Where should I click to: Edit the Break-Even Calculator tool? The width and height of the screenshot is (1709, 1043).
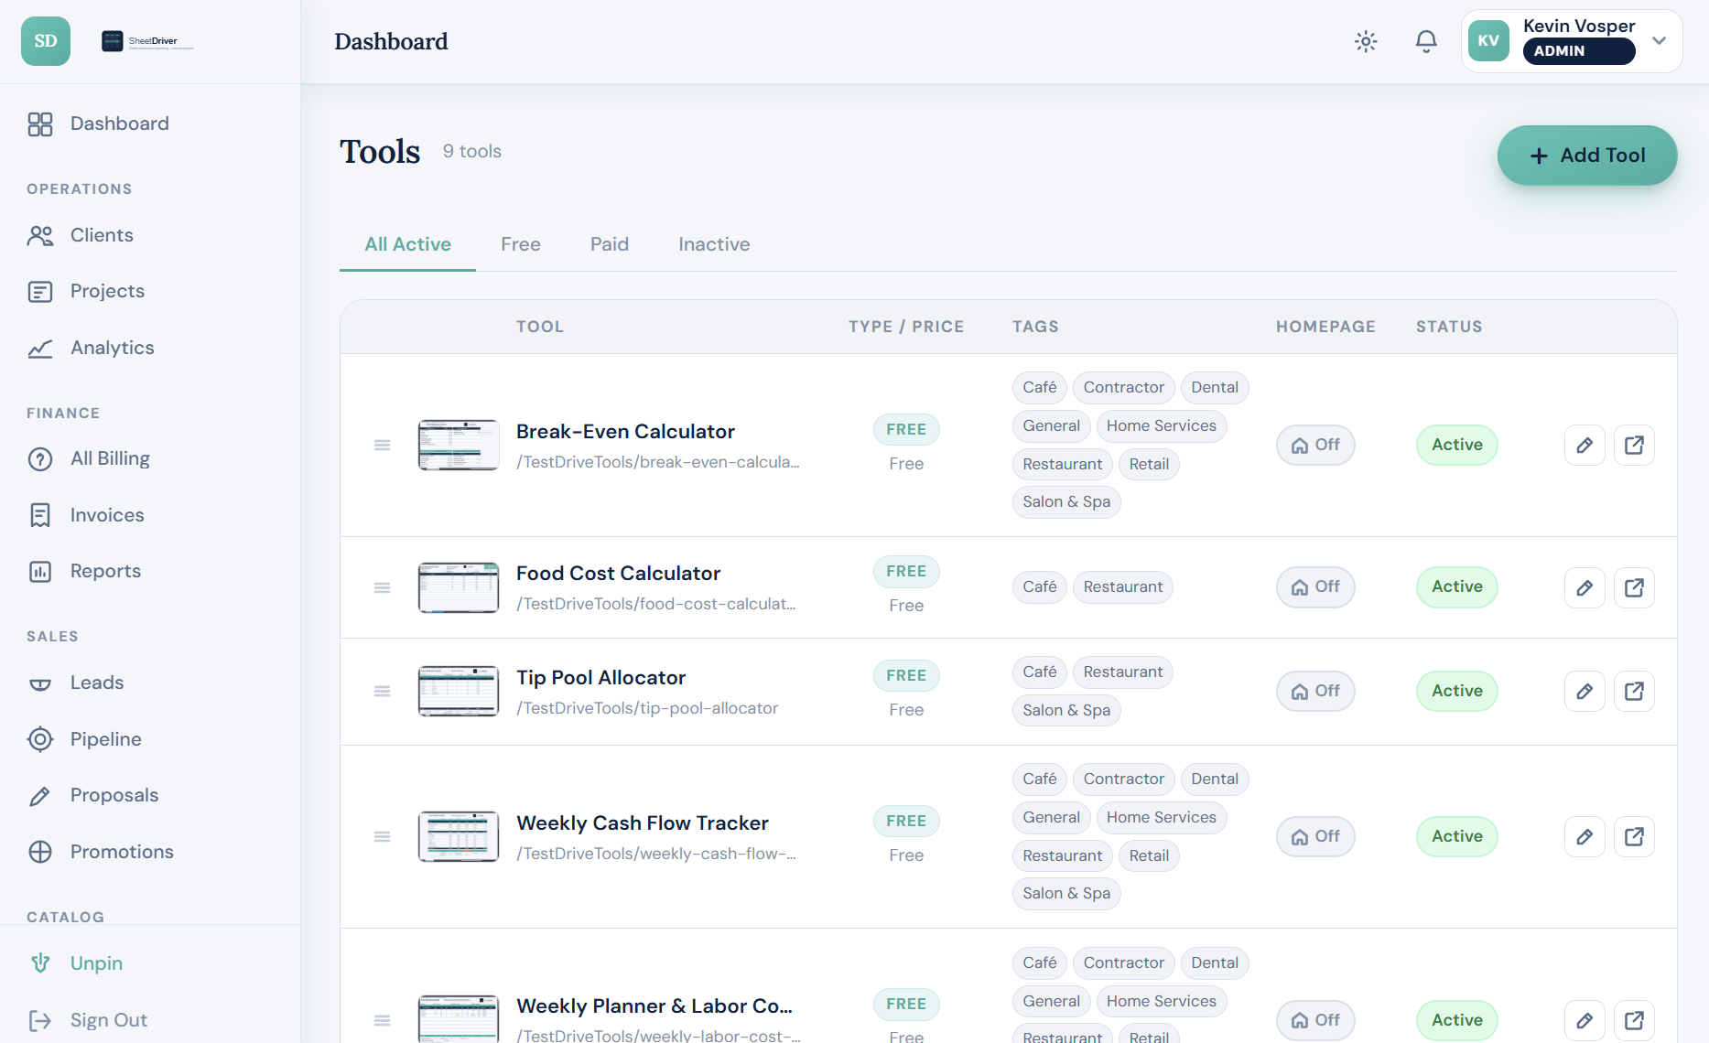coord(1585,446)
